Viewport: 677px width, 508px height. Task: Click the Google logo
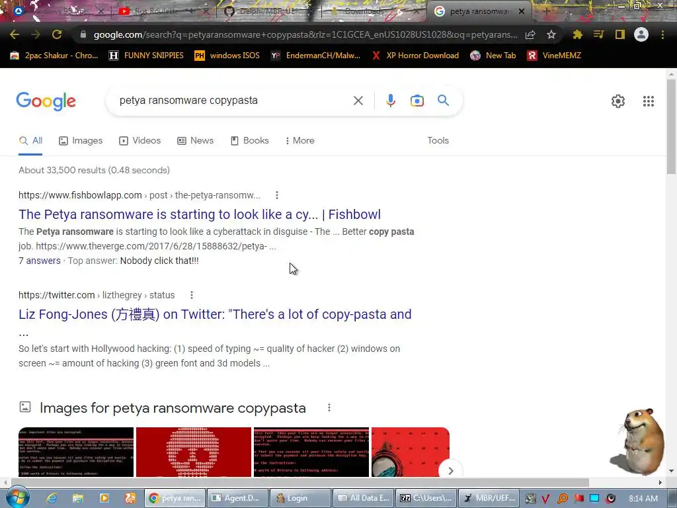point(46,101)
